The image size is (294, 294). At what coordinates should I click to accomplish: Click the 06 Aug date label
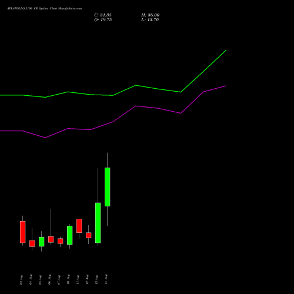pos(49,280)
